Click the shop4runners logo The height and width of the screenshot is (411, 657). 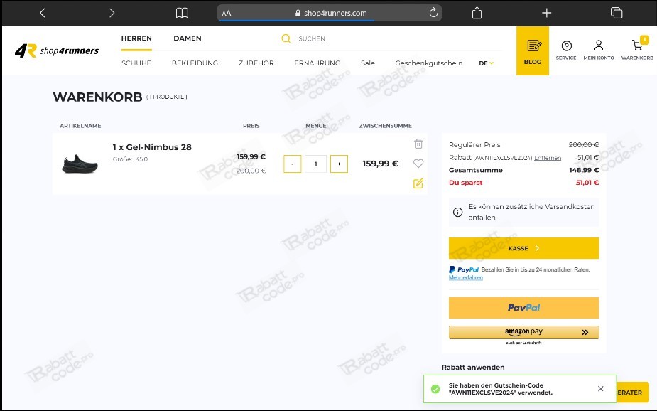57,50
